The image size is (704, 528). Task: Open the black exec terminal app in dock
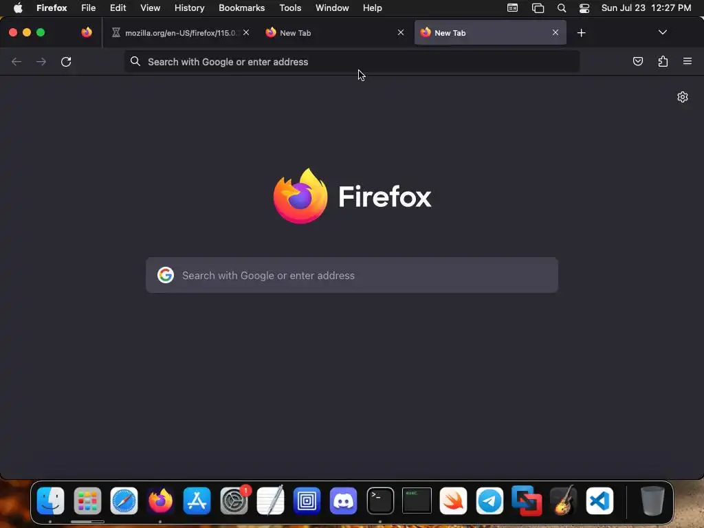tap(417, 500)
